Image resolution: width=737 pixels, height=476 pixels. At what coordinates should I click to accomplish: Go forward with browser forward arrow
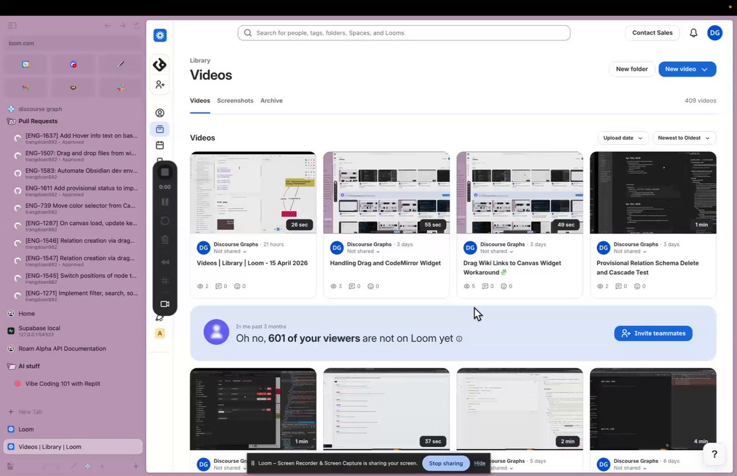[122, 25]
